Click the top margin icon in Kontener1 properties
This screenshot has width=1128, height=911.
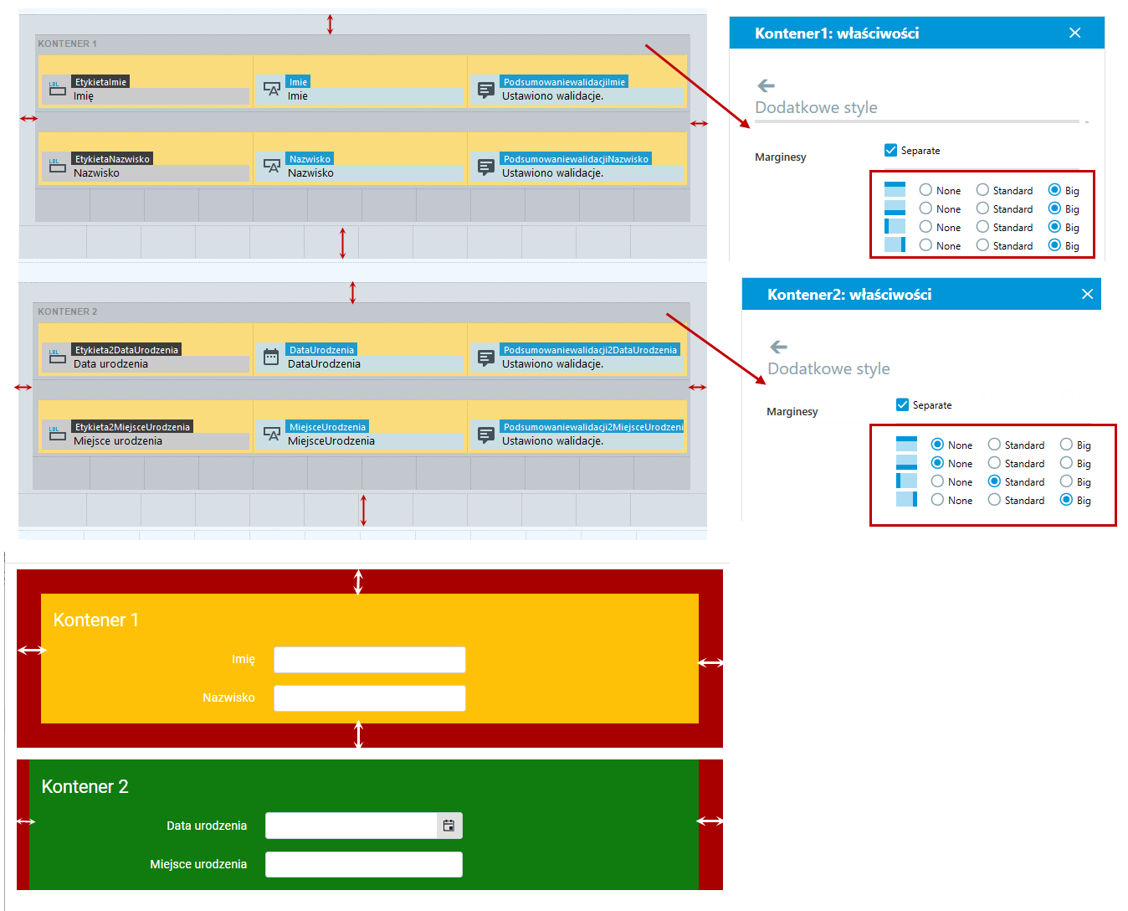coord(895,190)
